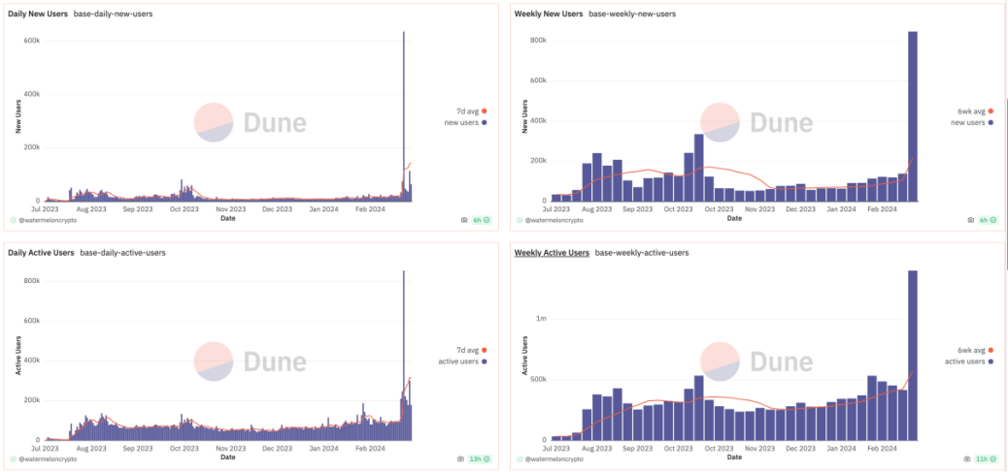
Task: Click Aug 2023 axis label in Daily New Users
Action: 91,209
